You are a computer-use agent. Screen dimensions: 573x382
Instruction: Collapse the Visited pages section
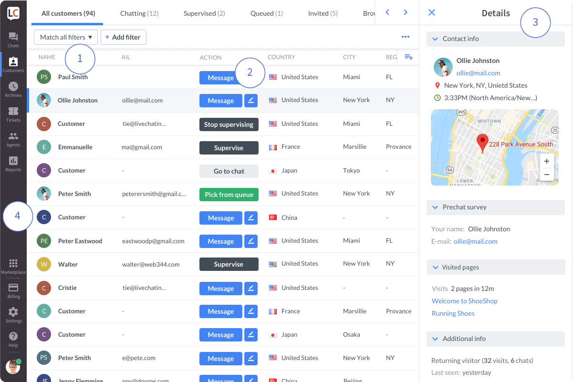(496, 267)
